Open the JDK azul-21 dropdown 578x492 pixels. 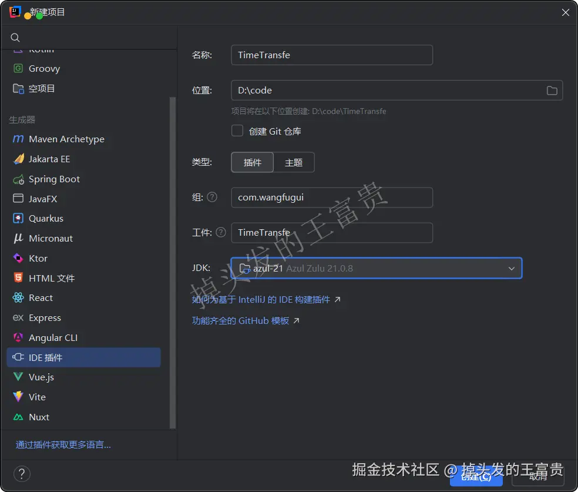tap(377, 268)
